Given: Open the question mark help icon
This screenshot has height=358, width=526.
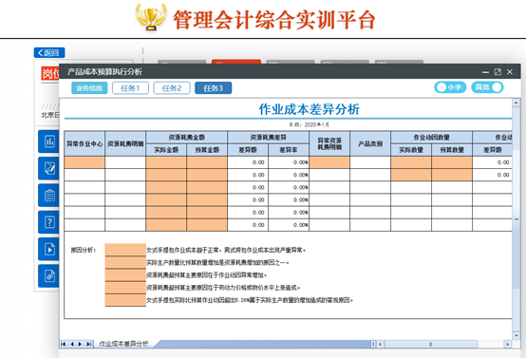Looking at the screenshot, I should (x=48, y=222).
